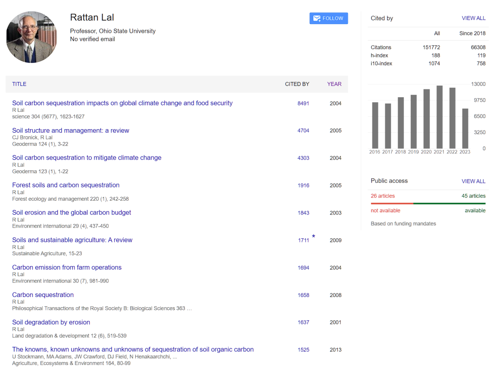Click the 2023 bar in the citations chart

(x=465, y=128)
